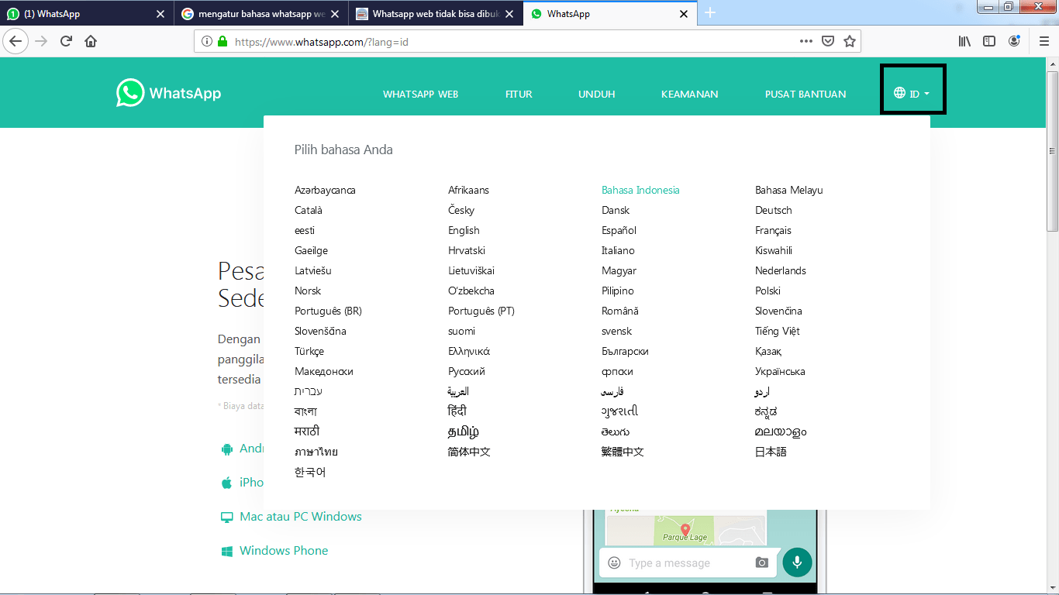Click the WhatsApp logo in header
Viewport: 1059px width, 595px height.
coord(168,93)
